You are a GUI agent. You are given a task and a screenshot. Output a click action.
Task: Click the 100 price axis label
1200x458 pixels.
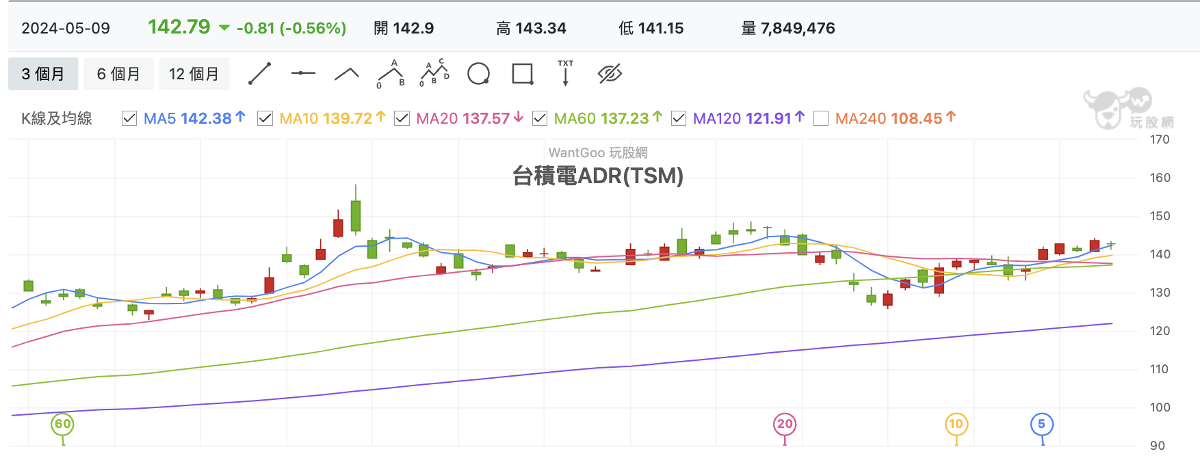pyautogui.click(x=1160, y=407)
